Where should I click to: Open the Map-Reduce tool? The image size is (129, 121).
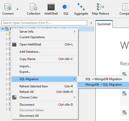[100, 7]
